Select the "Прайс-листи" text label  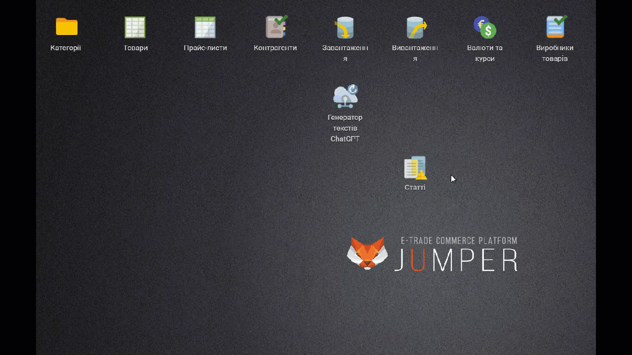205,48
